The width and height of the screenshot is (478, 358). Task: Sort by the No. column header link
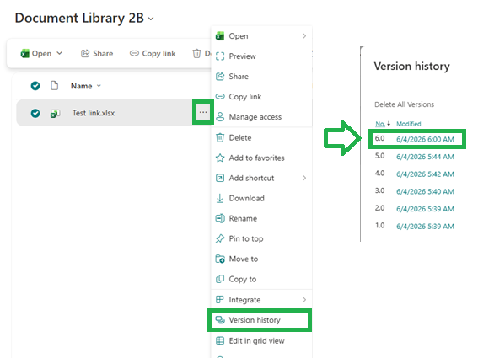point(380,124)
